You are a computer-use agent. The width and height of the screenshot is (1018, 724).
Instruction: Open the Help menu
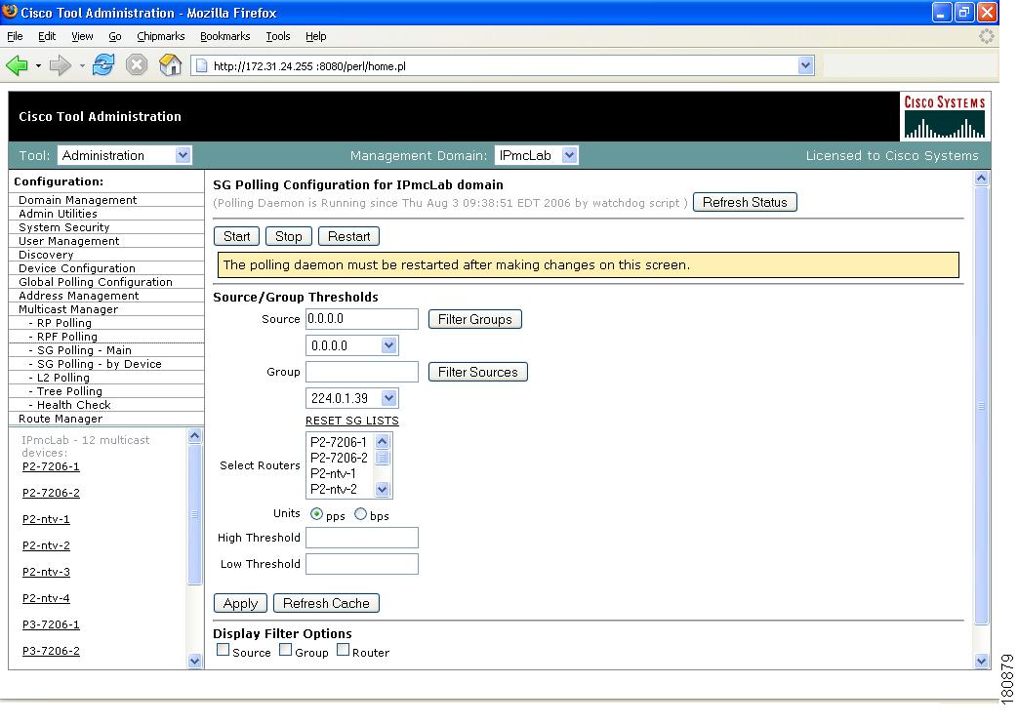tap(315, 36)
